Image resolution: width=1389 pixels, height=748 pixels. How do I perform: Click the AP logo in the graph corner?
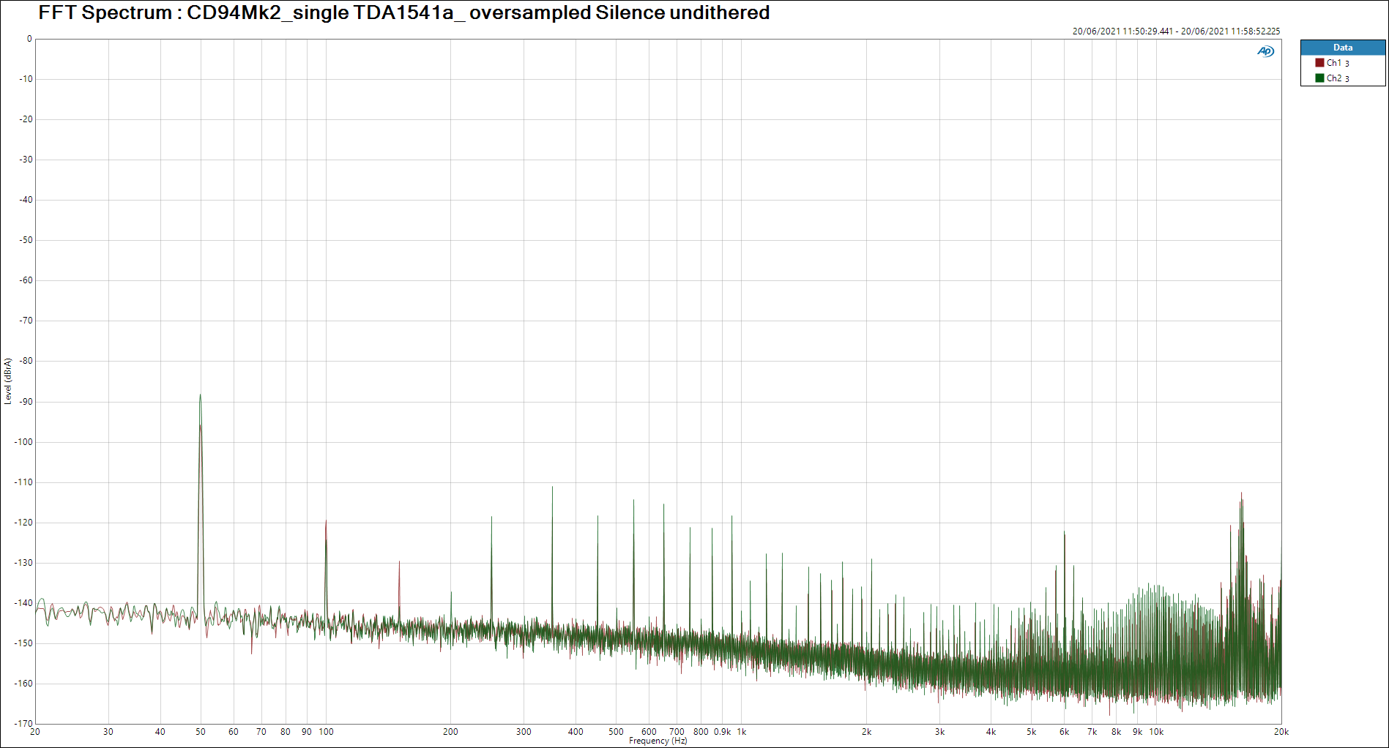1265,51
